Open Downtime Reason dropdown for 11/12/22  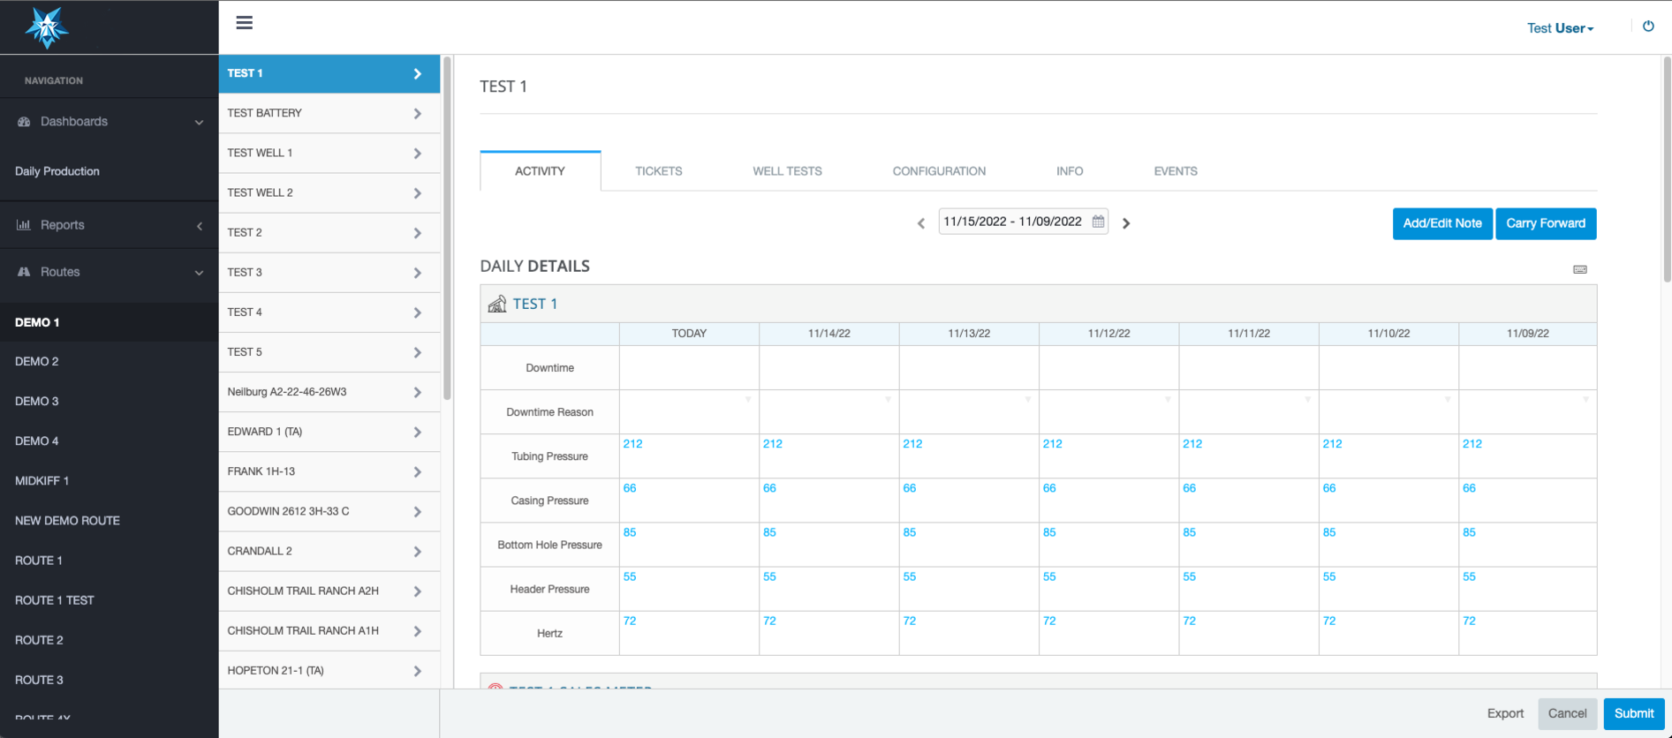pos(1168,400)
